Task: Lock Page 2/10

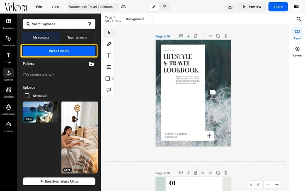Action: (x=195, y=173)
